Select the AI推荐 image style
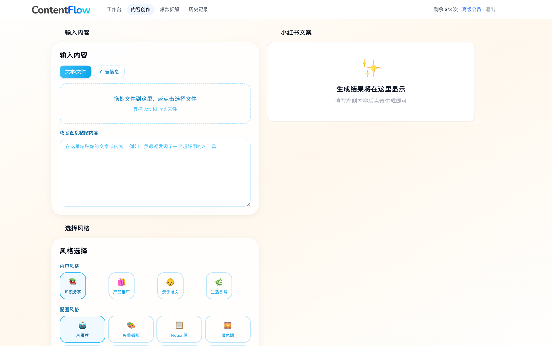 [x=82, y=329]
